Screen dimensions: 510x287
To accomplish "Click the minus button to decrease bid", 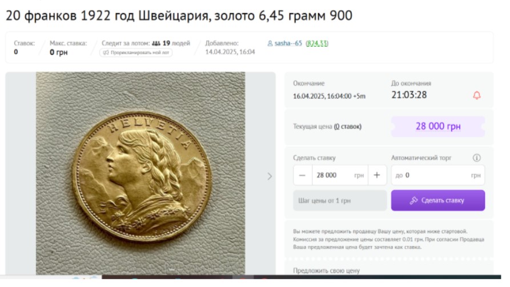I will (x=303, y=175).
